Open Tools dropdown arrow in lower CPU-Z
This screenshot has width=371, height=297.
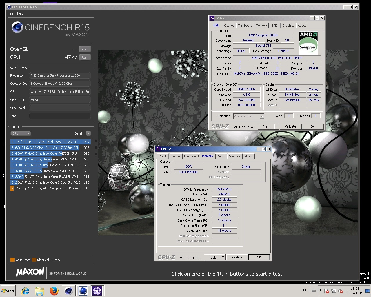[x=223, y=257]
